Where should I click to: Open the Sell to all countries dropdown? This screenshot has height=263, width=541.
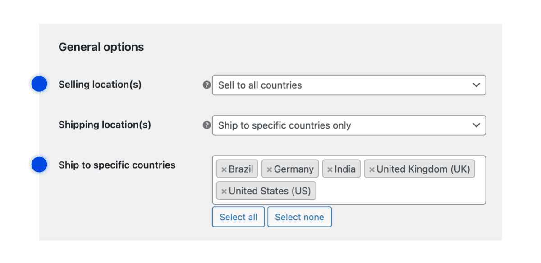click(x=349, y=85)
